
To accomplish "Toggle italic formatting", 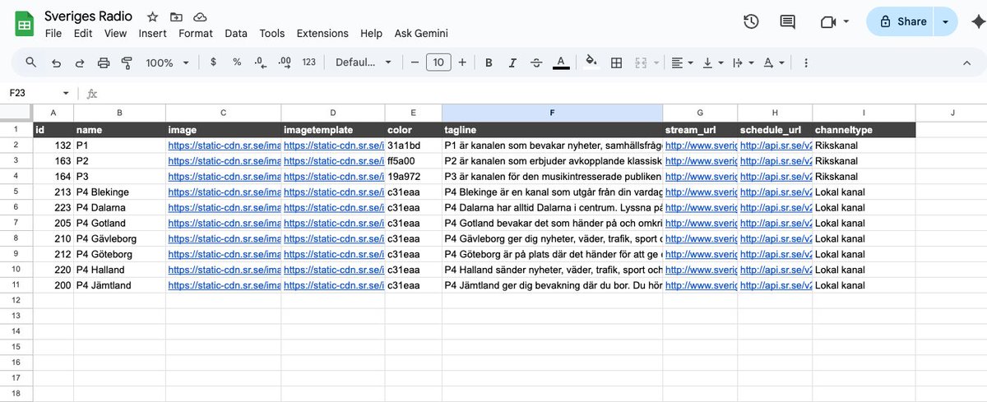I will pos(512,62).
